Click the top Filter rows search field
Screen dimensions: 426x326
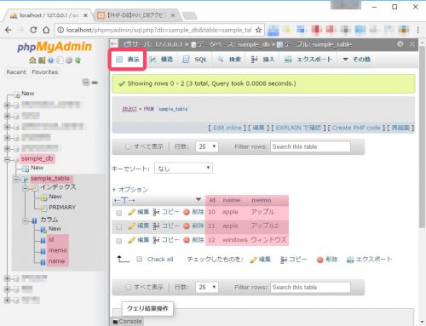(x=310, y=146)
